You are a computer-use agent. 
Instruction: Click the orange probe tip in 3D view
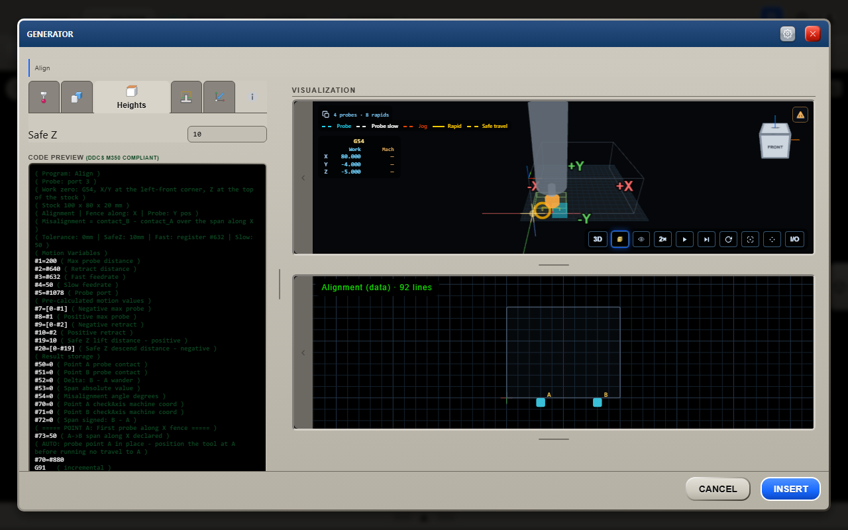552,201
